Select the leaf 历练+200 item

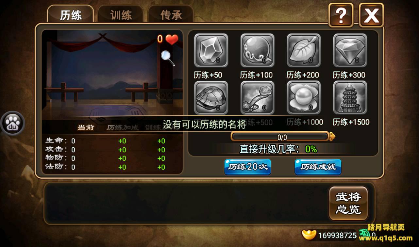pos(304,50)
